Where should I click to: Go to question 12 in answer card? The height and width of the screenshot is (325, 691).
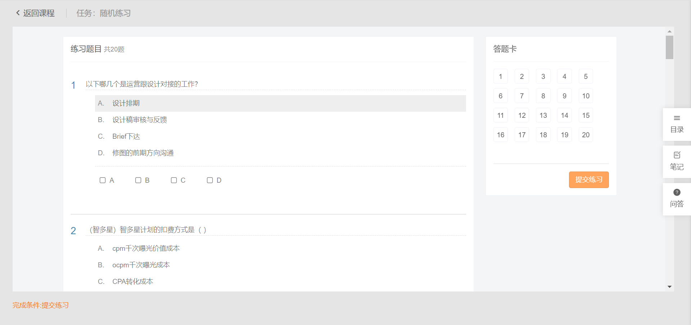522,115
